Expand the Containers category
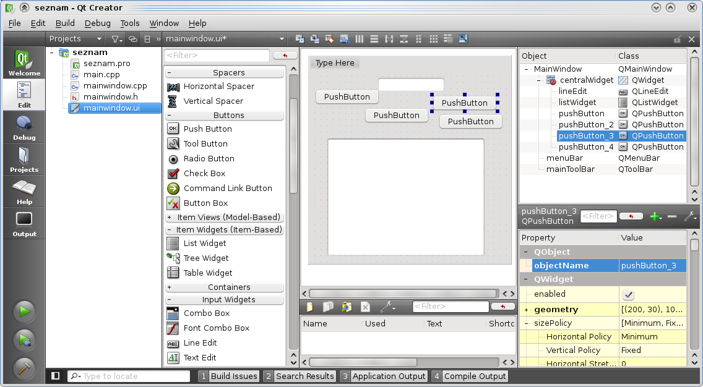This screenshot has height=387, width=703. [169, 287]
